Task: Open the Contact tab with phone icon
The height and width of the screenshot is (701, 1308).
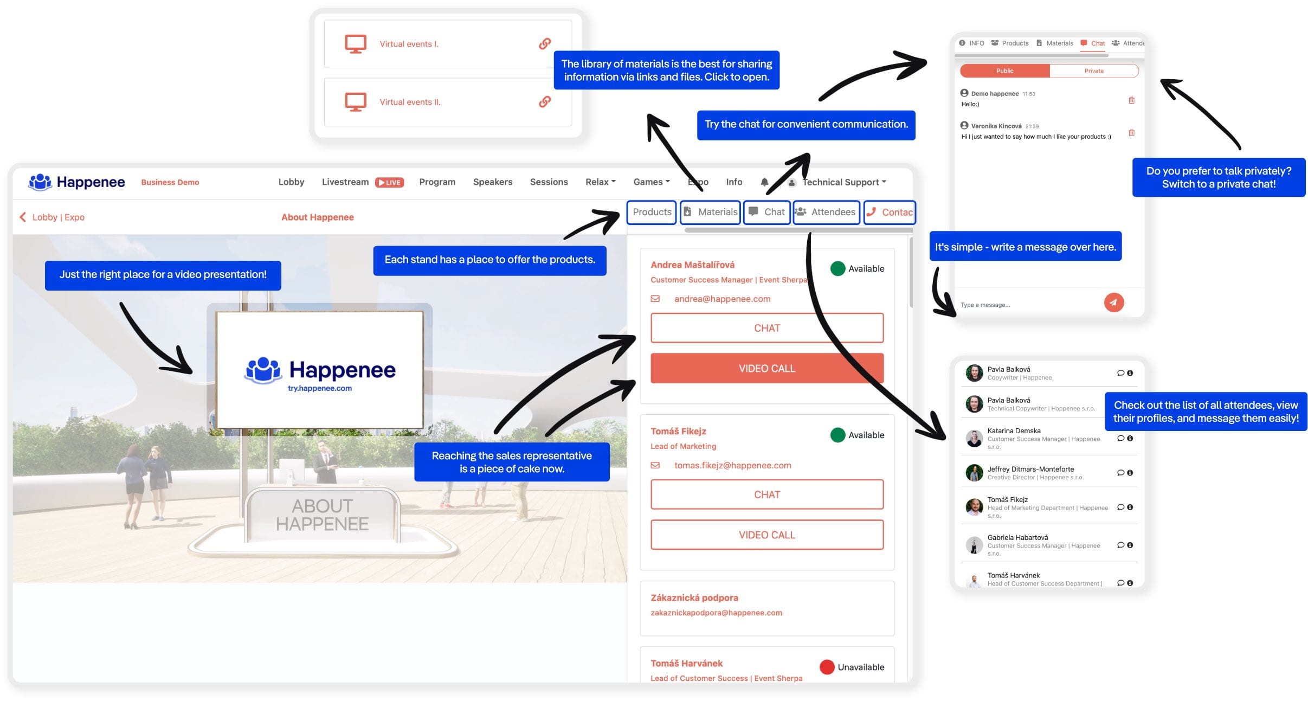Action: coord(888,212)
